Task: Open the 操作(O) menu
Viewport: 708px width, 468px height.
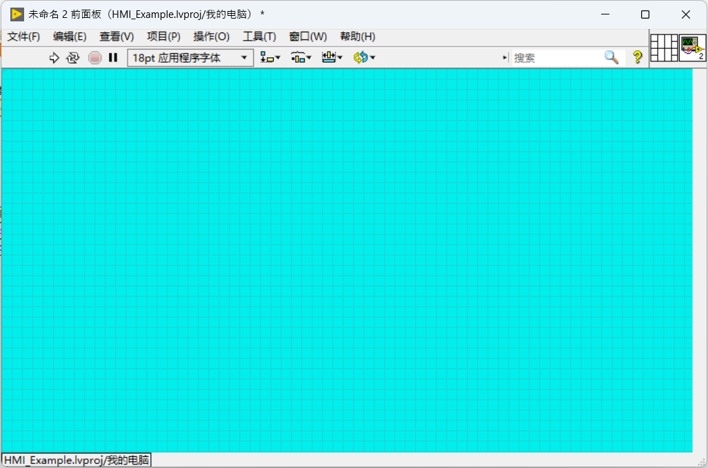Action: coord(212,37)
